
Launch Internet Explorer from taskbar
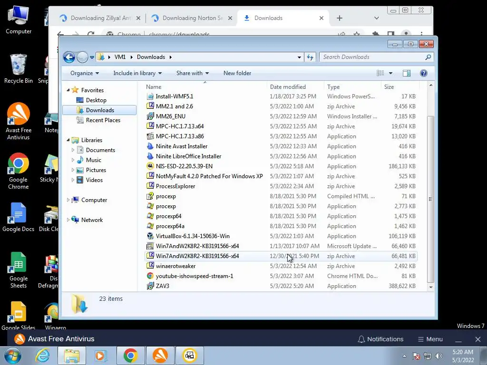[42, 355]
